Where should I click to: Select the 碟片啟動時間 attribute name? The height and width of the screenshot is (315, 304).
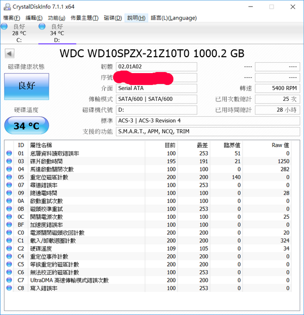tap(46, 162)
